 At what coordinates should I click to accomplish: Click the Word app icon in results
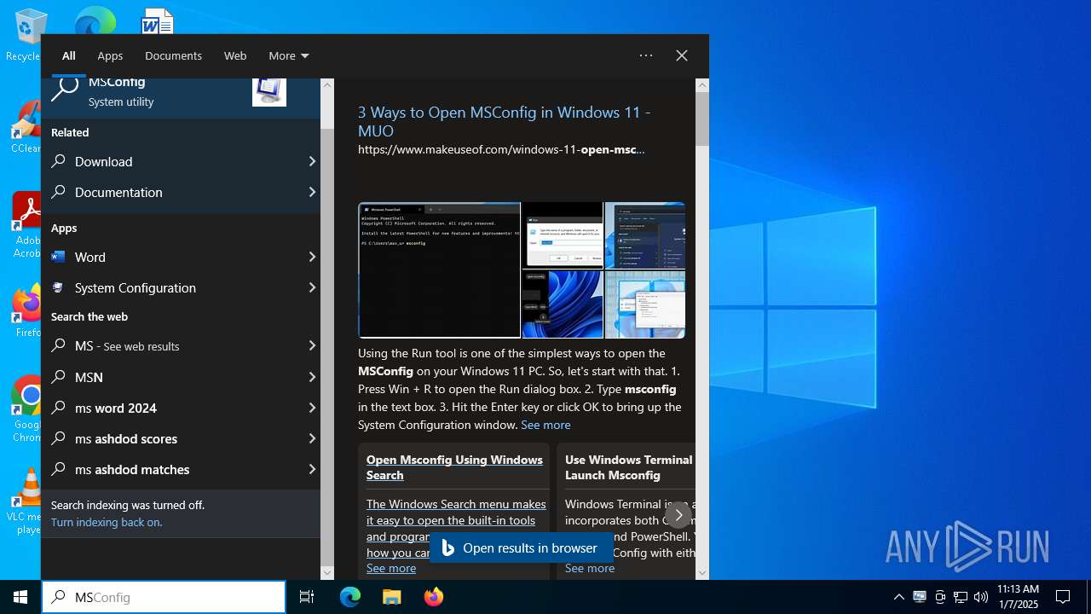(x=58, y=257)
